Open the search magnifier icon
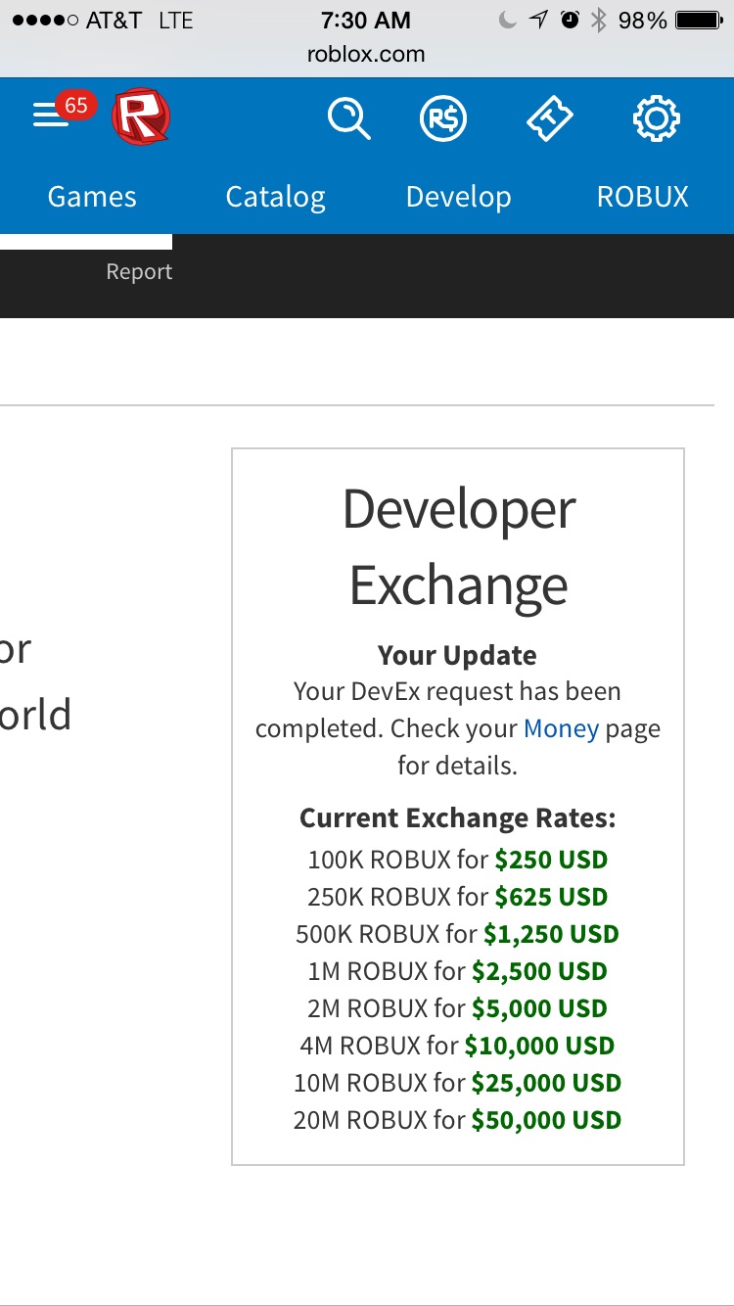Viewport: 734px width, 1306px height. click(x=348, y=119)
